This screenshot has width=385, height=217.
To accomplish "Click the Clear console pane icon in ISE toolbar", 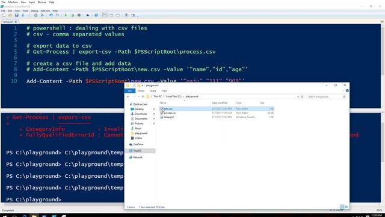I will 42,15.
